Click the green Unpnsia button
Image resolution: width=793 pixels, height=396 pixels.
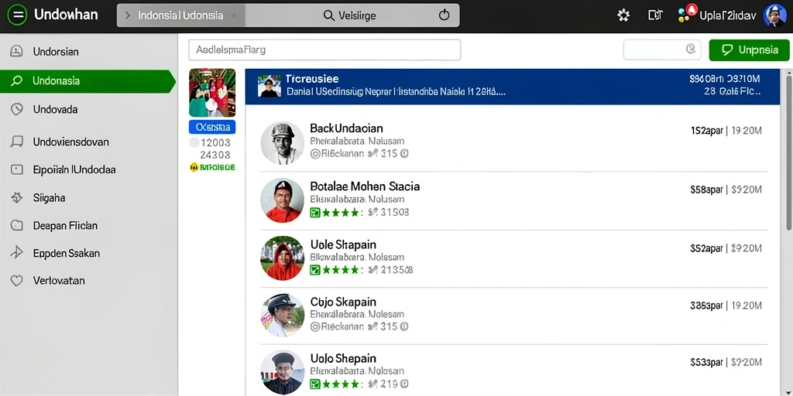(x=749, y=50)
